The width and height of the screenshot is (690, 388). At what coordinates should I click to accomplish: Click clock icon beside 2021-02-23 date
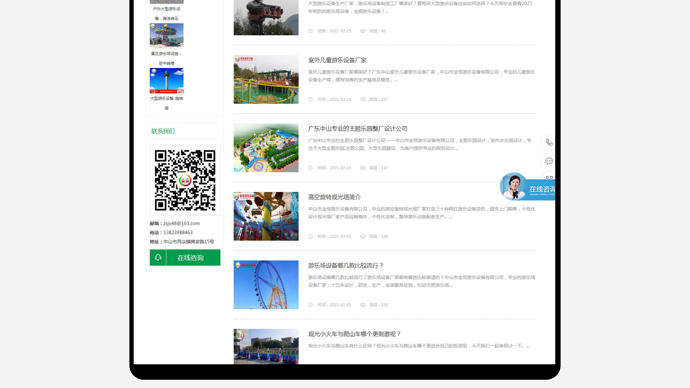310,99
